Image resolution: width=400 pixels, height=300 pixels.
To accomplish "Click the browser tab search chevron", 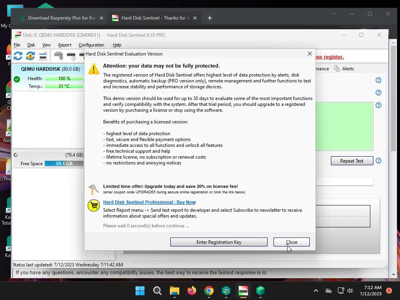I will click(334, 14).
